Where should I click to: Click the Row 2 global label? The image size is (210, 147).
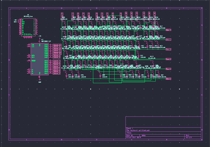pos(168,49)
